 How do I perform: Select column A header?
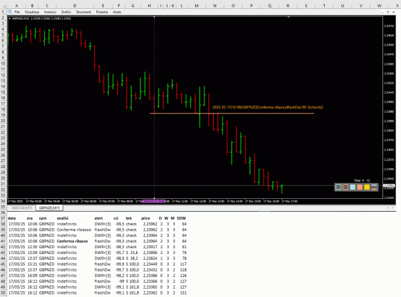click(x=17, y=6)
